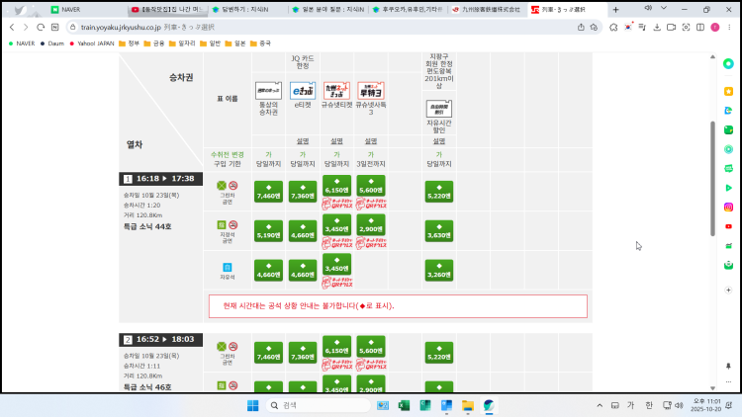Choose the 3,260엔 non-reserved discount fare
742x417 pixels.
[439, 274]
